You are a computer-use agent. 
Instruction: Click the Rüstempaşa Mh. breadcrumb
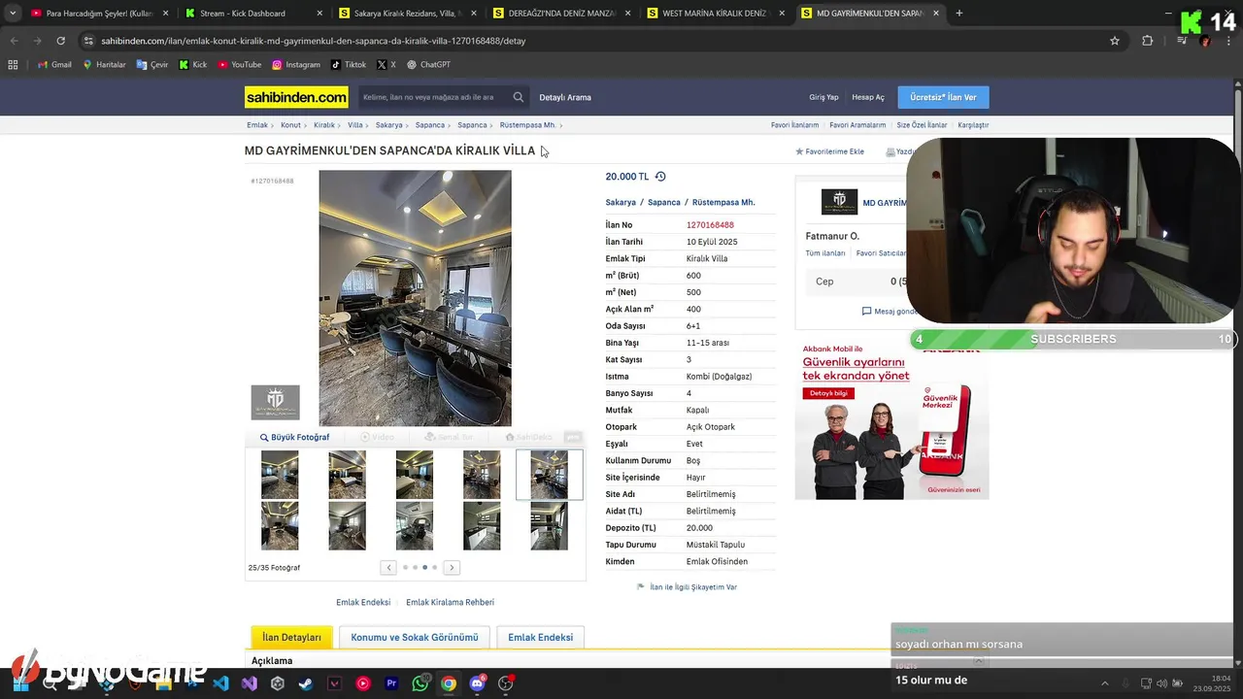[527, 125]
